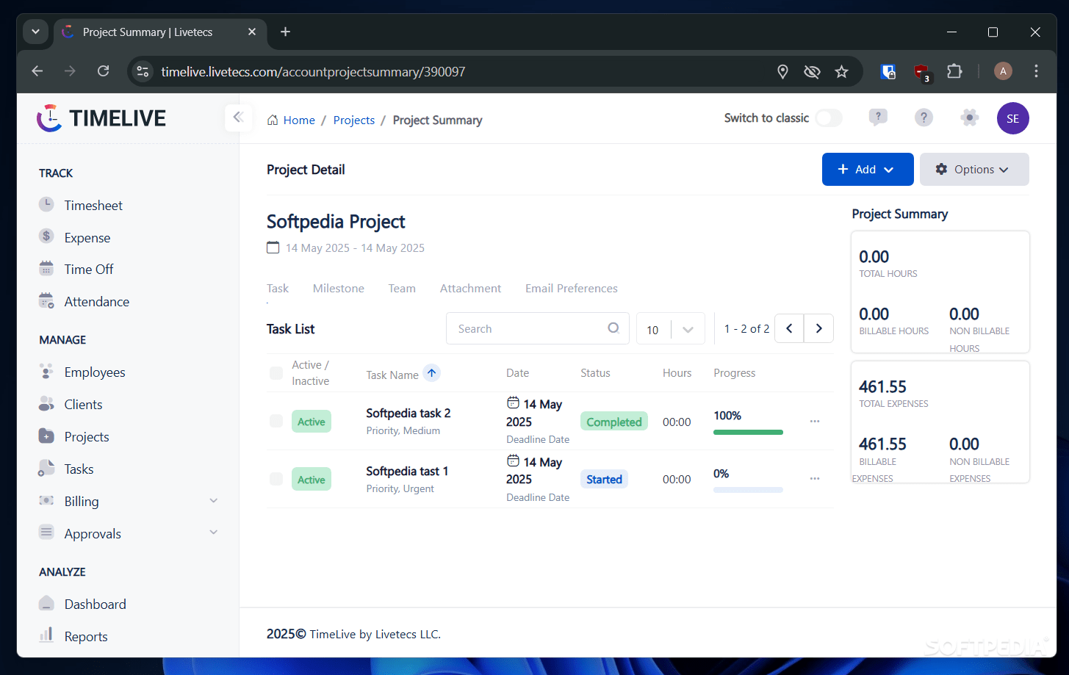This screenshot has width=1069, height=675.
Task: Click the TimeLive logo
Action: (101, 118)
